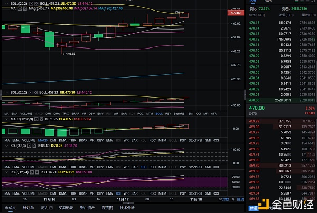This screenshot has width=317, height=213.
Task: Toggle 自动 auto scale
Action: point(240,199)
